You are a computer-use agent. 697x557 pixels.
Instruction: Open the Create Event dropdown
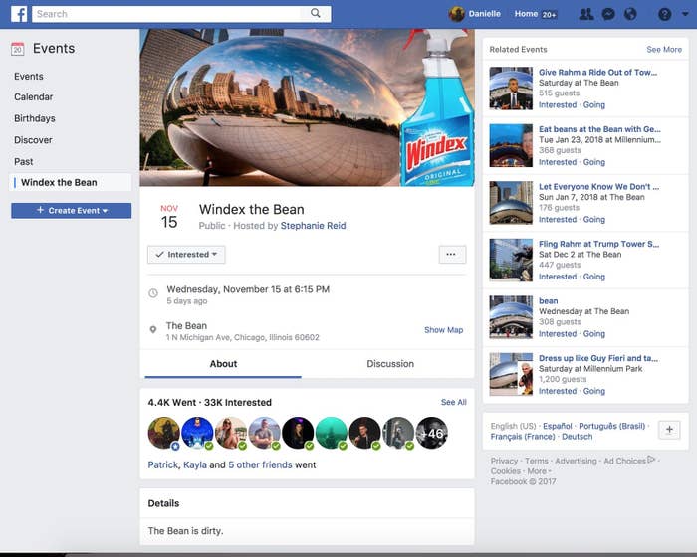71,211
